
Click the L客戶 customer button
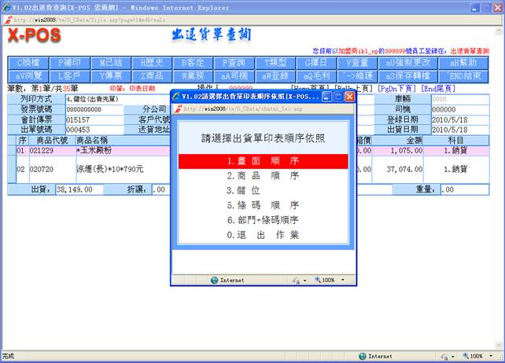69,75
